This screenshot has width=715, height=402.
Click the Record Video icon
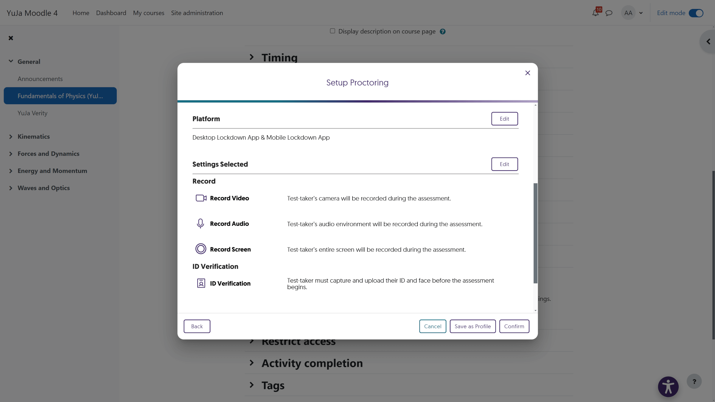pos(201,198)
